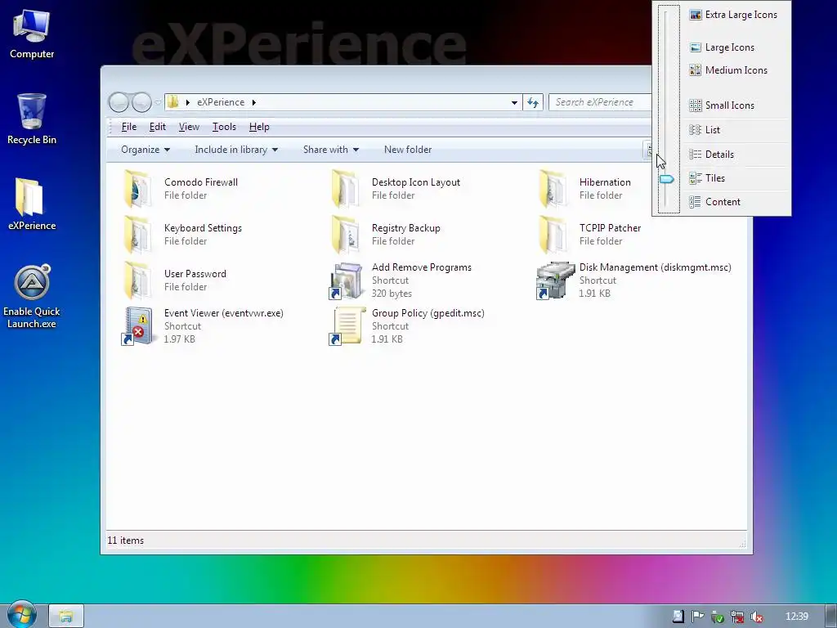
Task: Select the User Password folder icon
Action: [x=137, y=280]
